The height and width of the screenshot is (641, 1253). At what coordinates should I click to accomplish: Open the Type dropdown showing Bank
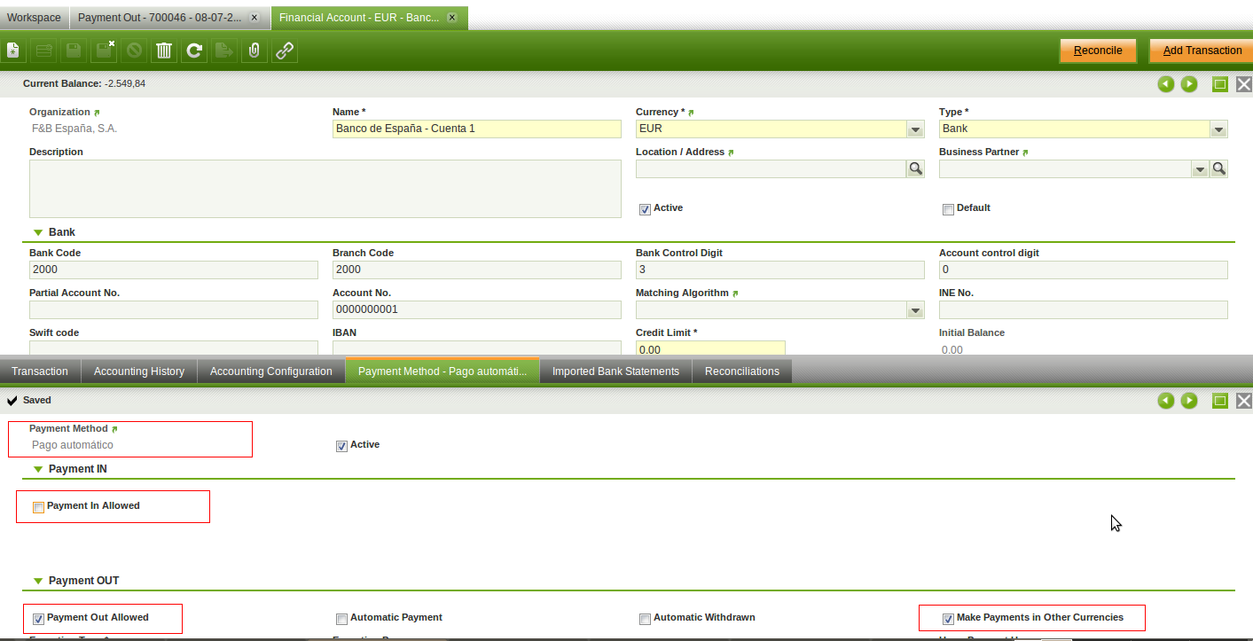1218,129
